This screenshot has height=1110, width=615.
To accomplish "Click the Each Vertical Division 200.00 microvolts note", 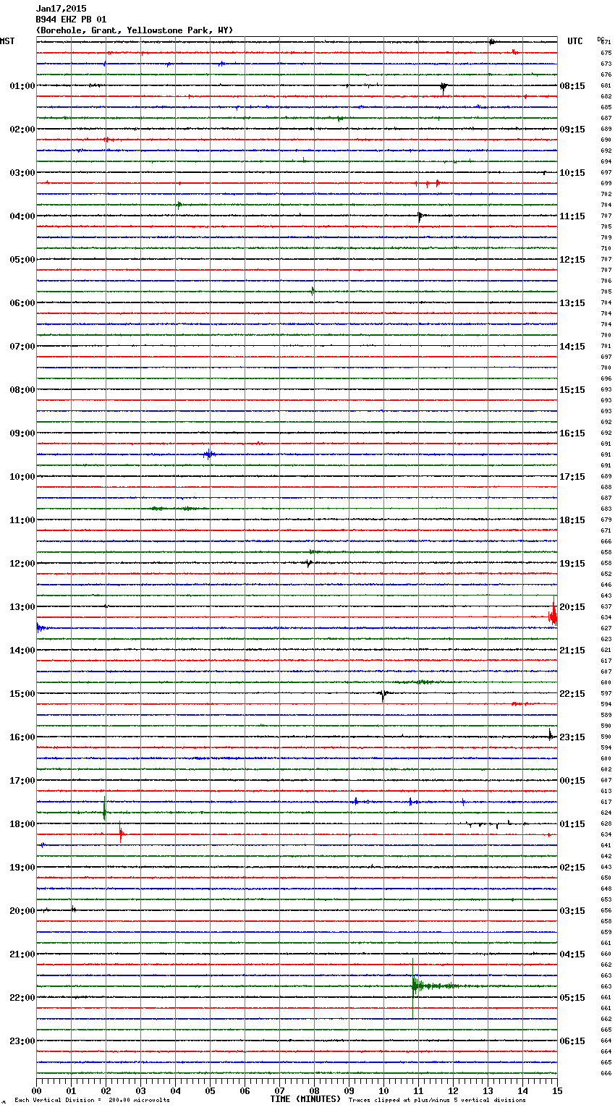I will click(x=92, y=1100).
